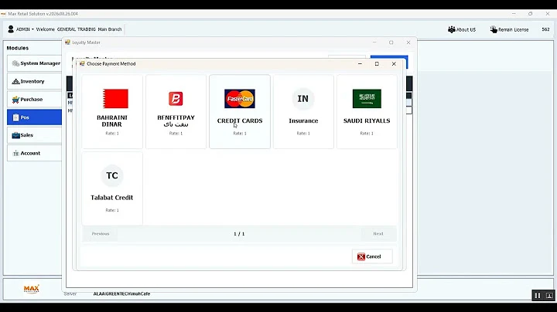
Task: Minimize the Choose Payment Method dialog
Action: [360, 64]
